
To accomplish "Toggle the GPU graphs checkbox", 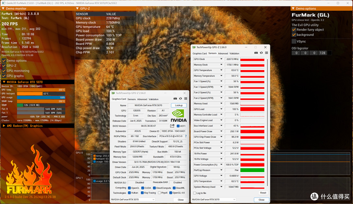I will 4,76.
